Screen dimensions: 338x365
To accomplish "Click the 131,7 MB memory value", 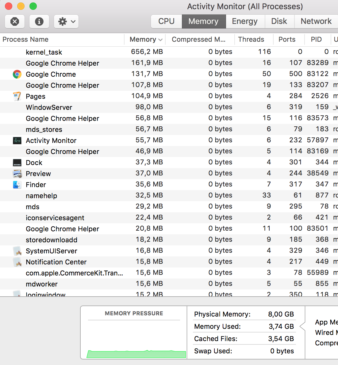I will pyautogui.click(x=147, y=74).
